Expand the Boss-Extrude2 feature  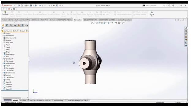2,73
